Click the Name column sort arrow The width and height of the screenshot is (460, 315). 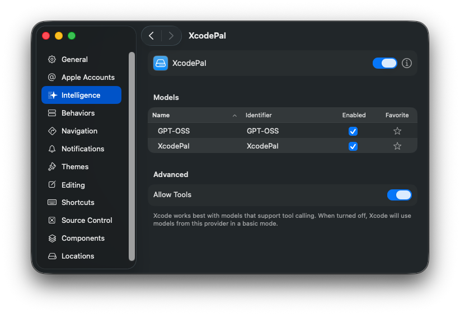click(x=234, y=116)
